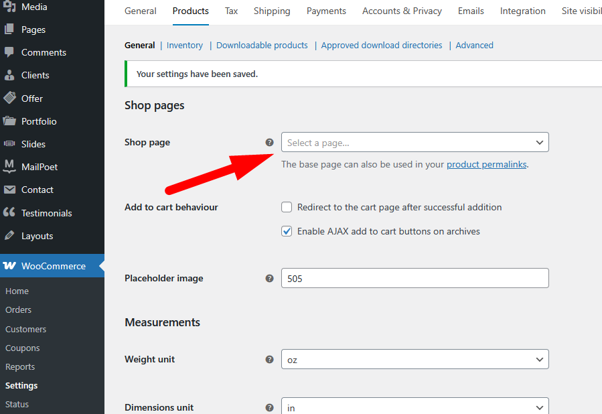
Task: Click the Testimonials quote icon
Action: [x=9, y=212]
